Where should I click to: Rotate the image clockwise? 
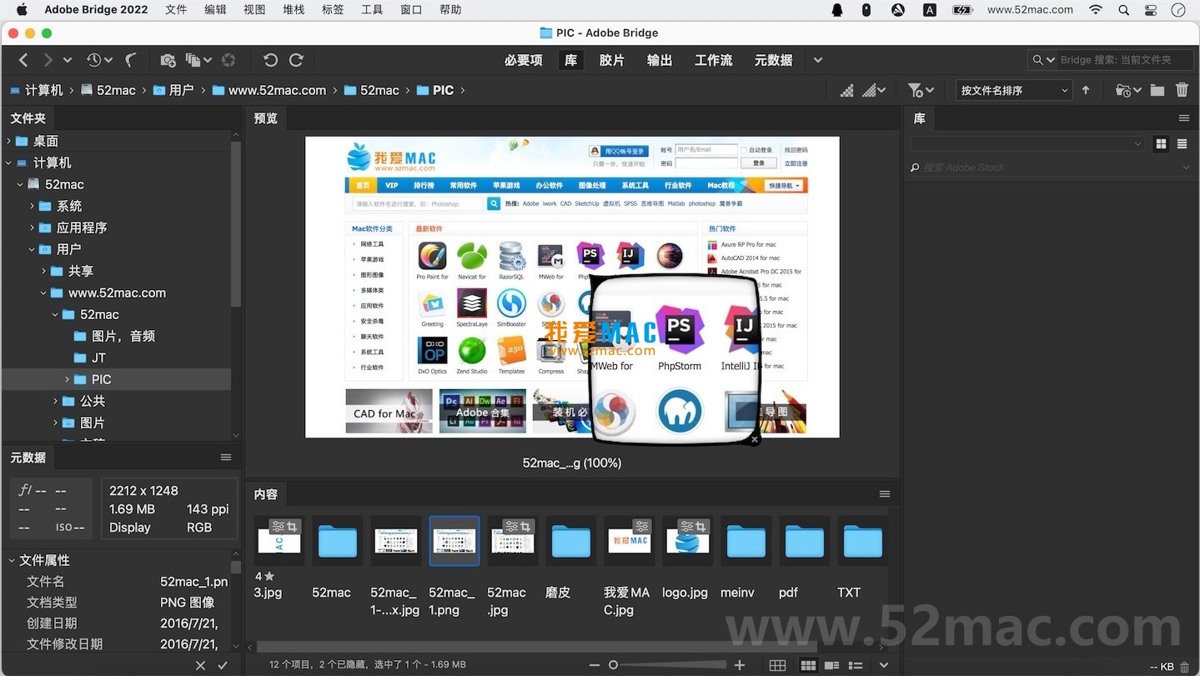tap(296, 60)
